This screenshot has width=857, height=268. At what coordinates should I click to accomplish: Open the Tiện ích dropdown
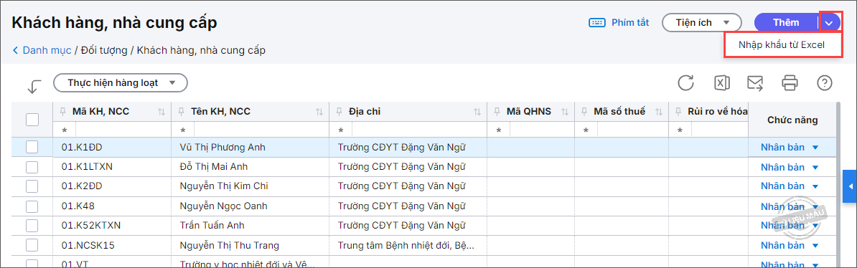702,22
